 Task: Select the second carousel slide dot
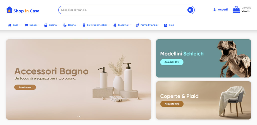click(80, 117)
